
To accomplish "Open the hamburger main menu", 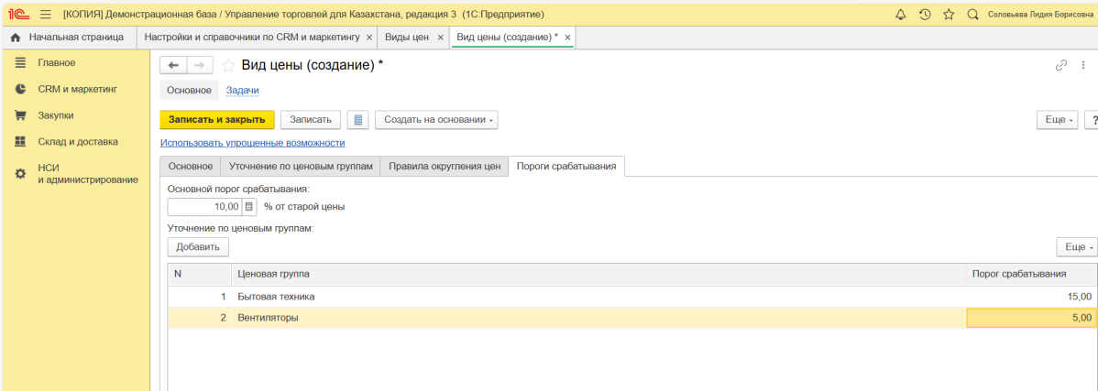I will 45,15.
